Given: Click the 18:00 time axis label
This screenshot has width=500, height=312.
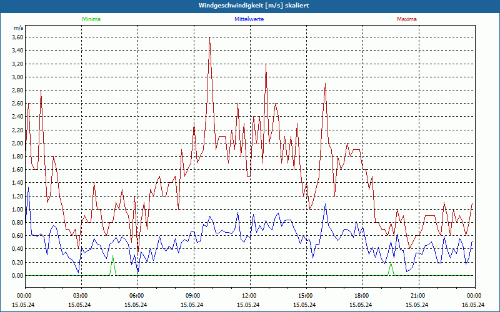Looking at the screenshot, I should point(362,296).
